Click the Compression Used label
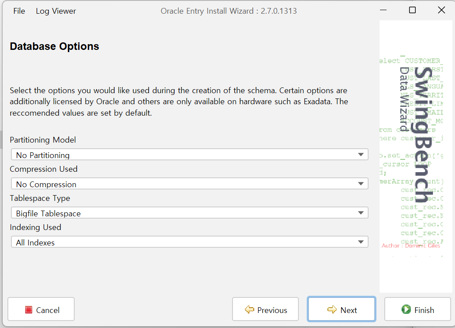This screenshot has width=455, height=328. pos(44,169)
